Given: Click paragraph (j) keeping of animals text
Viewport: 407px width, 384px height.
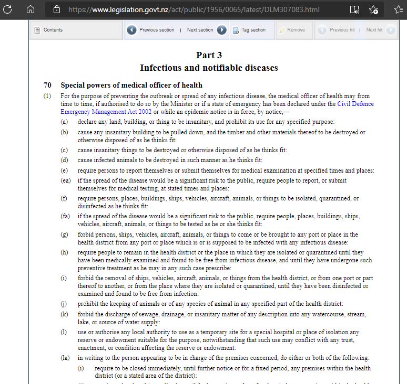Looking at the screenshot, I should pos(210,304).
